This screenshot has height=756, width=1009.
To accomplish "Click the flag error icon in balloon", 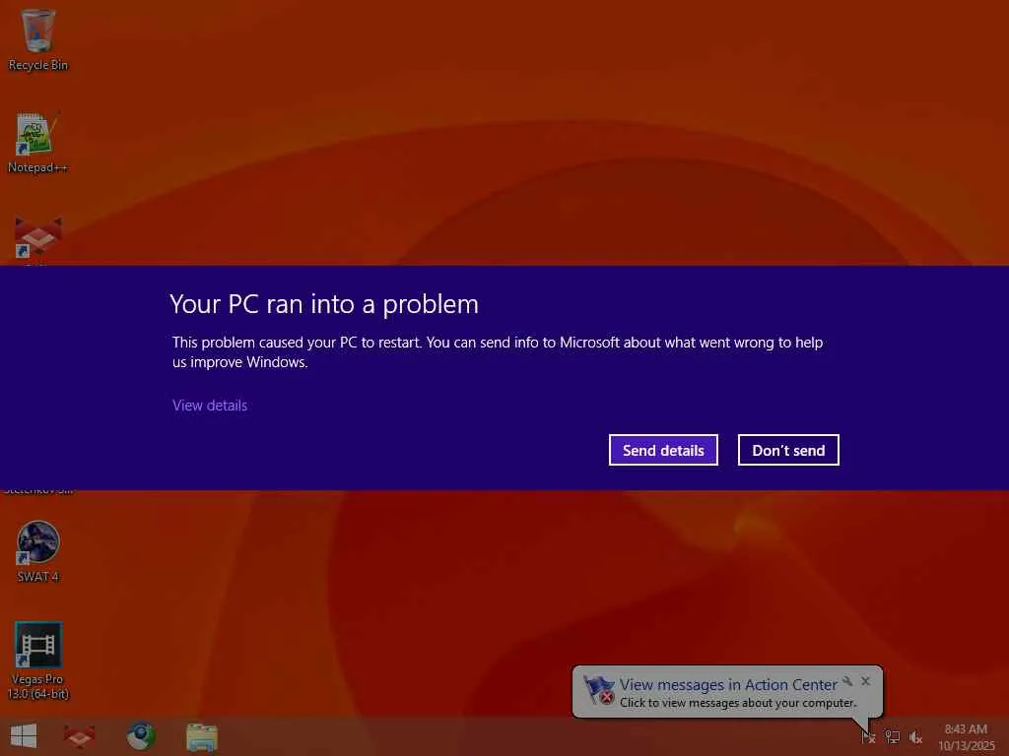I will 598,690.
